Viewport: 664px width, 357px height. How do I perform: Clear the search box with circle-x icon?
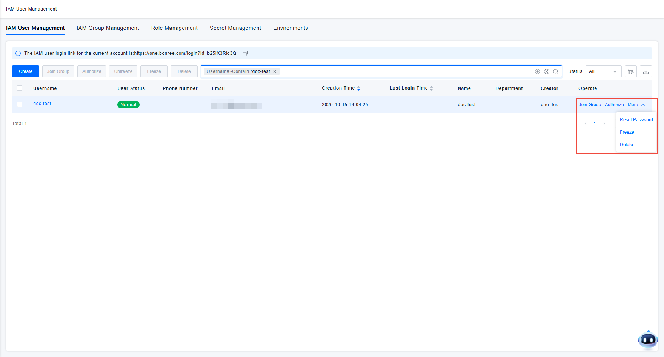[x=547, y=71]
